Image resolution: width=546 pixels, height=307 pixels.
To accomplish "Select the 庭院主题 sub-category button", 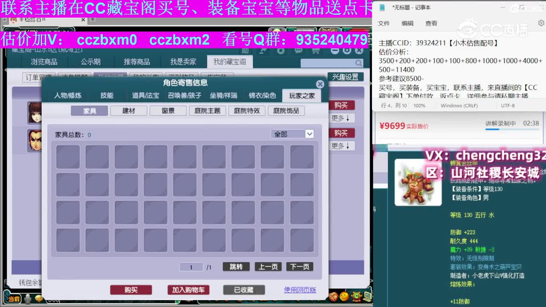I will [207, 110].
